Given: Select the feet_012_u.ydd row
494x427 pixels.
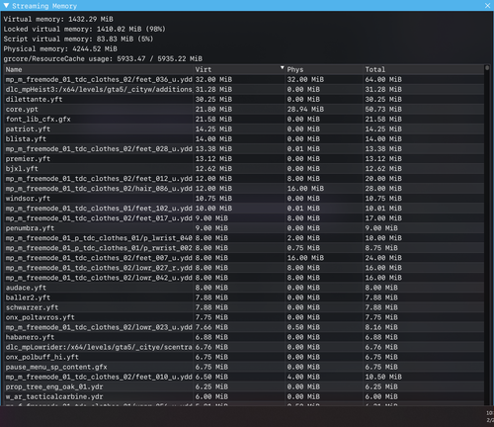Looking at the screenshot, I should 244,178.
